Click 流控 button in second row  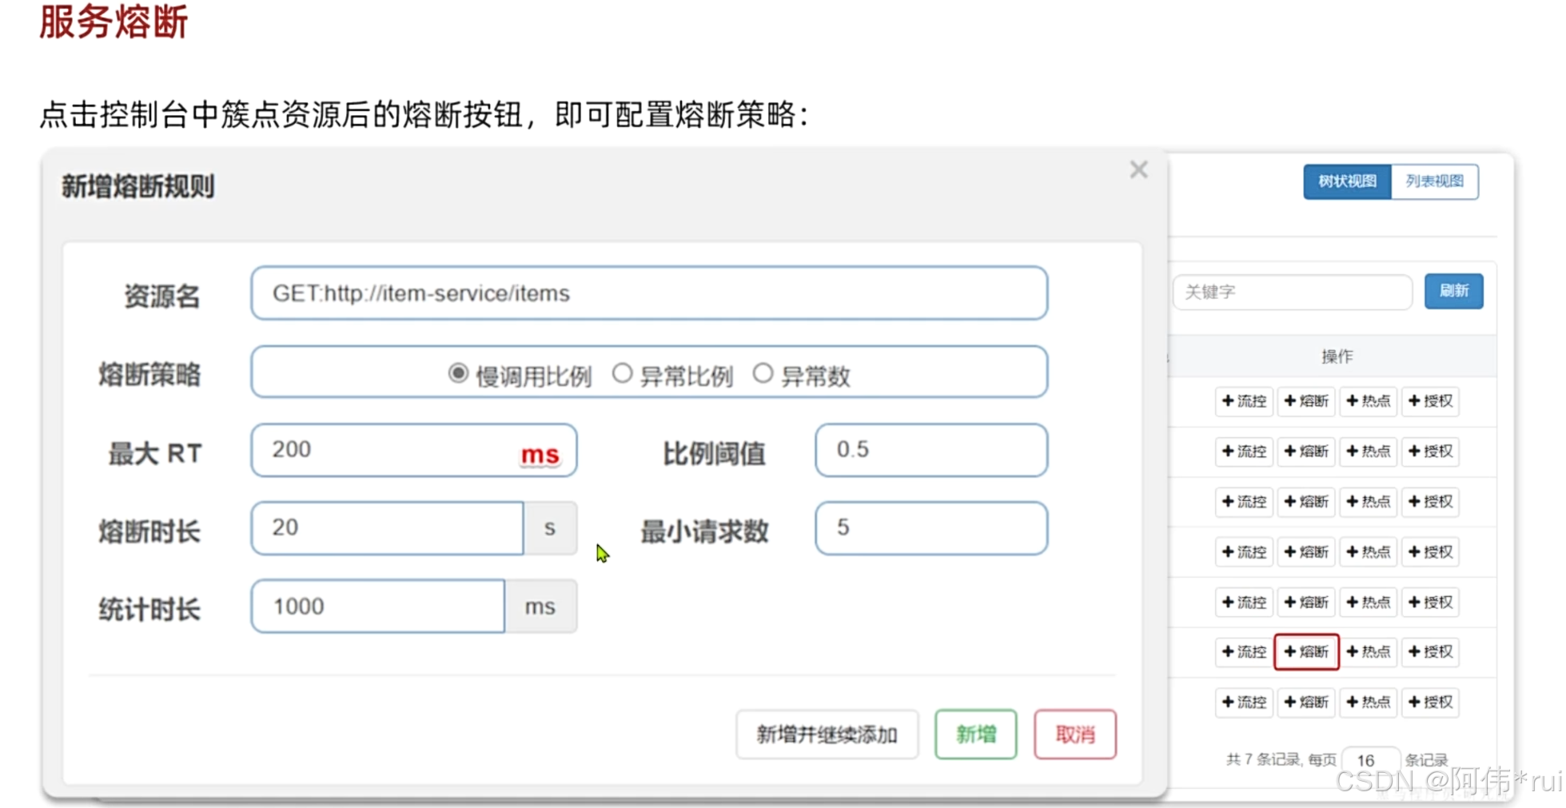[1245, 452]
